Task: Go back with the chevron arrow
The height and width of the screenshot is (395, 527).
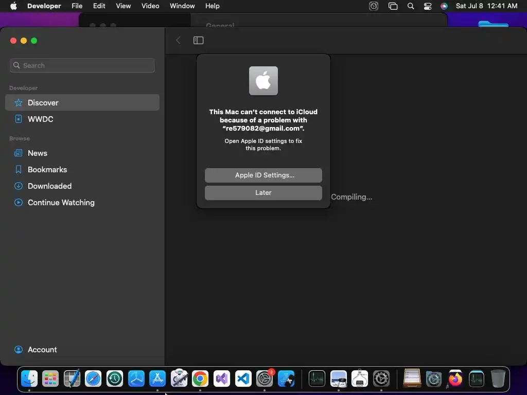Action: pos(178,40)
